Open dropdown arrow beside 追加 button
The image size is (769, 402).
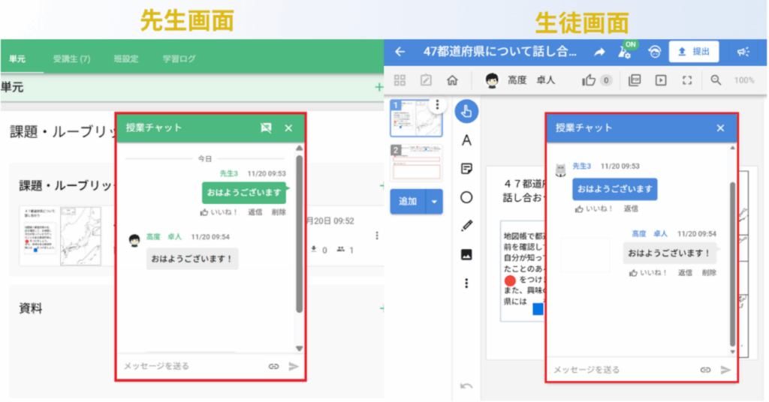(x=434, y=201)
